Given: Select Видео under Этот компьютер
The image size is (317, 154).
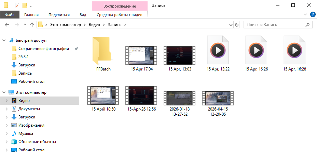Looking at the screenshot, I should point(24,101).
